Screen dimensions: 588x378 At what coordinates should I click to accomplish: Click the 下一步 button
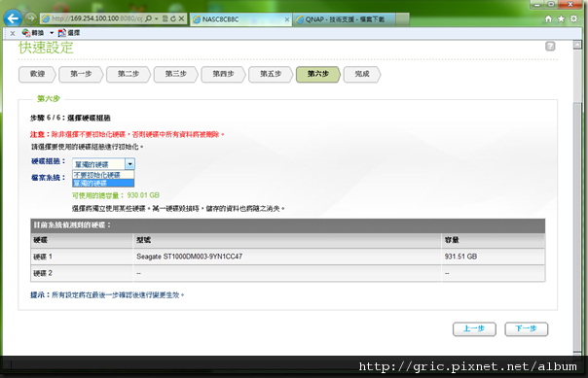526,329
